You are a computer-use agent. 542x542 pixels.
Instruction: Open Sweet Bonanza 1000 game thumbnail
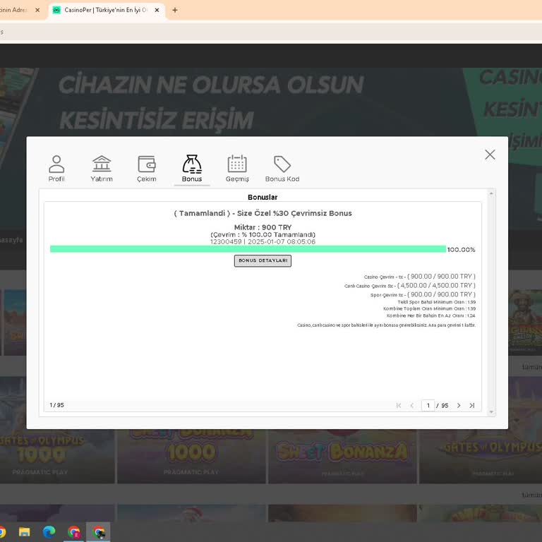point(191,457)
